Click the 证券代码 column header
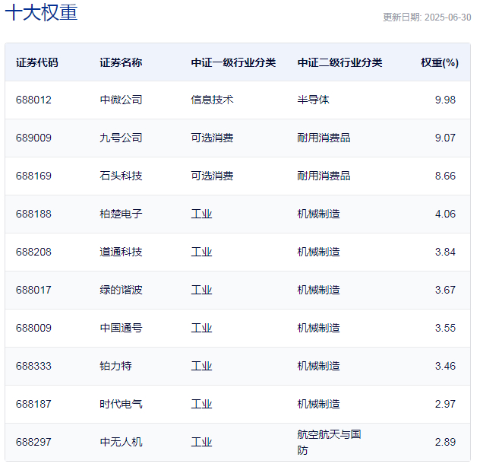This screenshot has width=480, height=470. (37, 62)
